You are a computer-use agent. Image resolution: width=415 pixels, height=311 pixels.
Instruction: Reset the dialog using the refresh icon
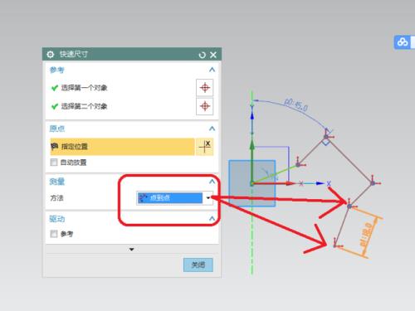coord(203,55)
